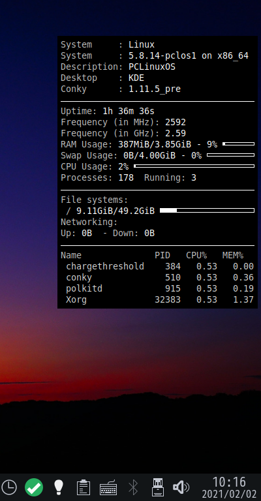Click the Running: 3 text
Screen dimensions: 261x501
coord(170,177)
